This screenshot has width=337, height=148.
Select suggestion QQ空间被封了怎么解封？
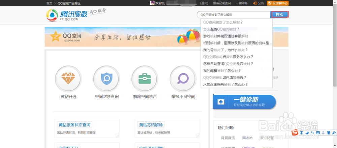tap(237, 22)
